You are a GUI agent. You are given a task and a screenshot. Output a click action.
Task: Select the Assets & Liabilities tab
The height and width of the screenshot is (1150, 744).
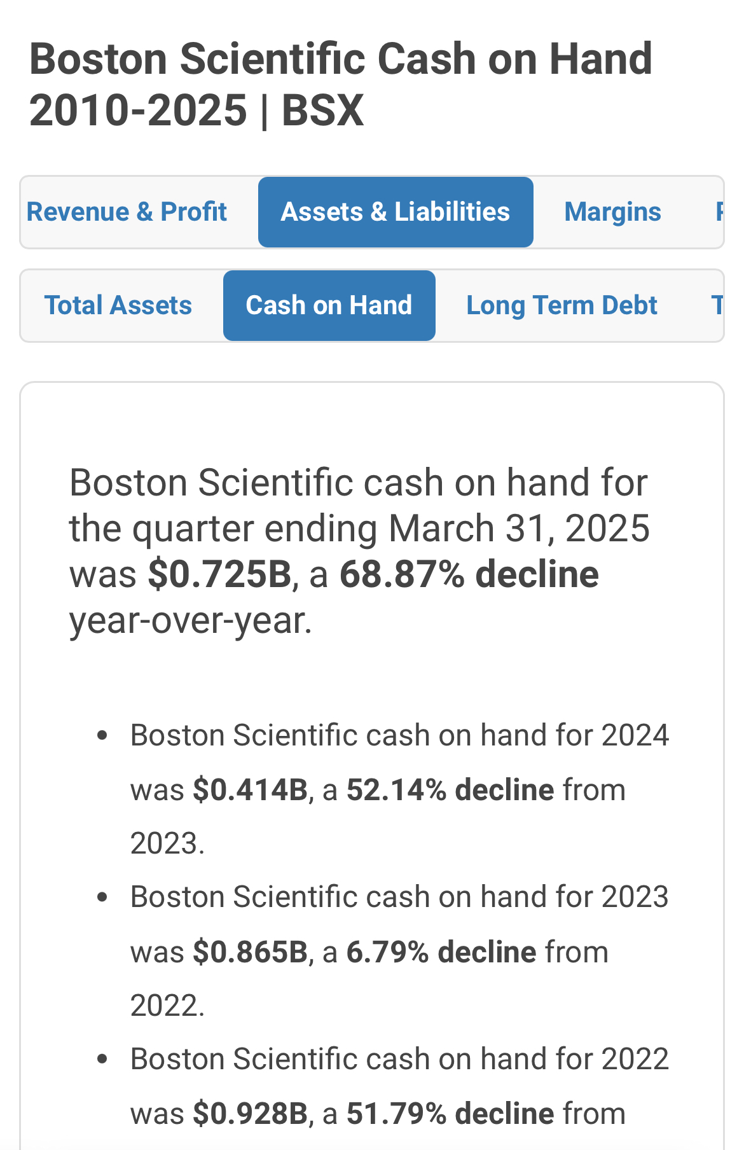point(395,212)
